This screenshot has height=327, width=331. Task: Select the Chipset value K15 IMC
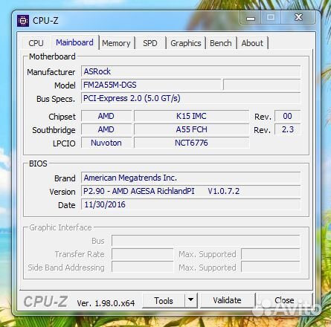tap(191, 116)
